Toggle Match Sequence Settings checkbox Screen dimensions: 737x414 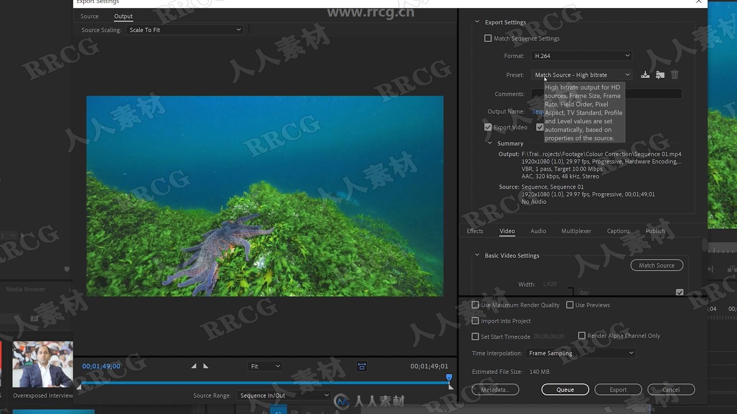coord(487,38)
